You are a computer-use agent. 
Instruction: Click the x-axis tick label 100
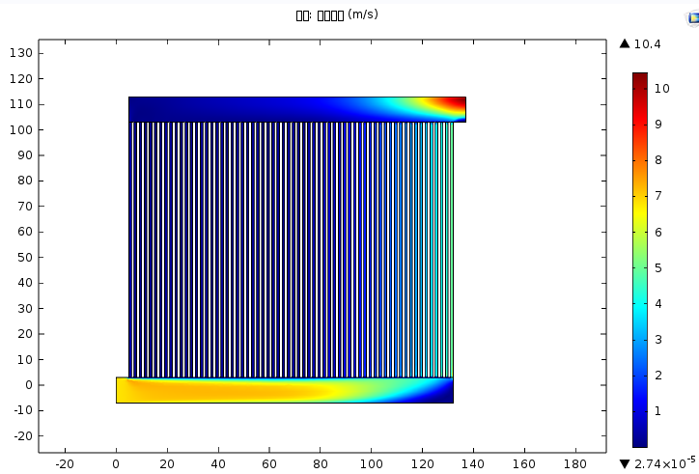[372, 464]
